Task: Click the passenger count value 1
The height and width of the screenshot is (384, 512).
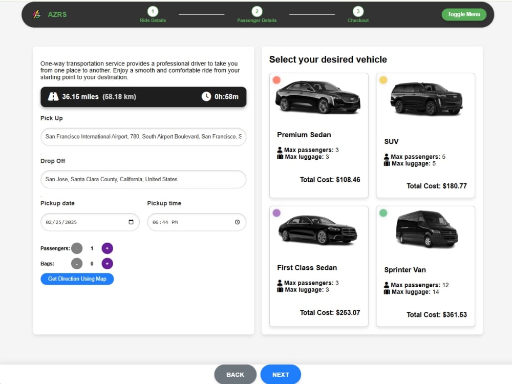Action: (92, 248)
